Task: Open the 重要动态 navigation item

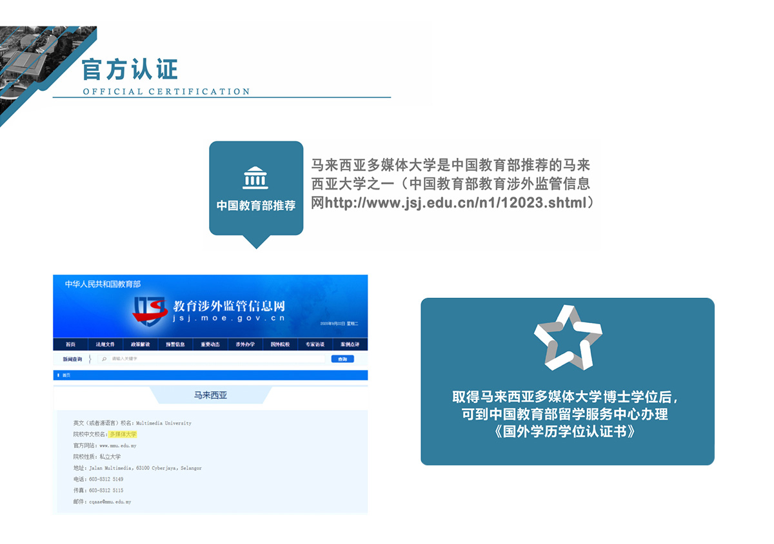Action: pos(210,344)
